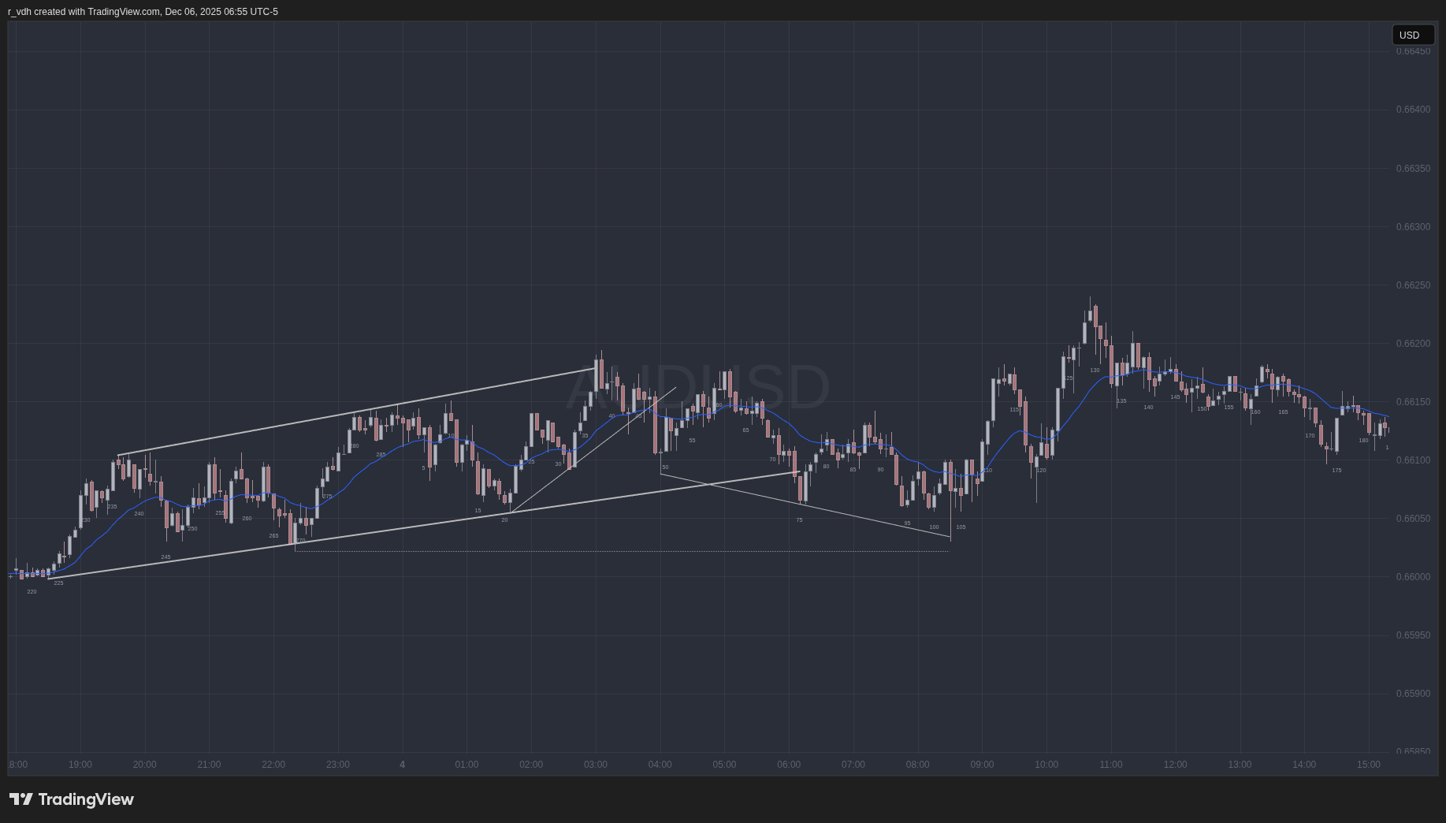Image resolution: width=1446 pixels, height=823 pixels.
Task: Select the lower channel trend line
Action: (x=394, y=529)
